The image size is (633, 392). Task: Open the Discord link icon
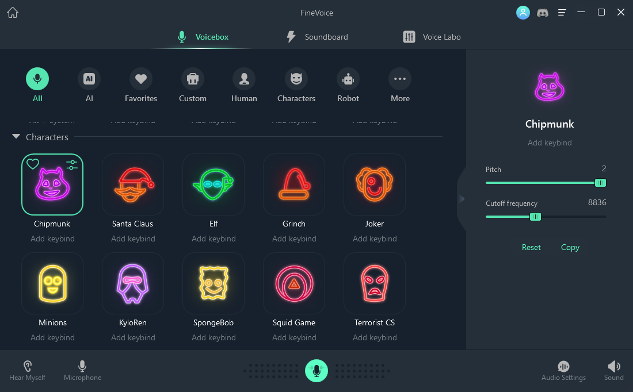pyautogui.click(x=543, y=13)
